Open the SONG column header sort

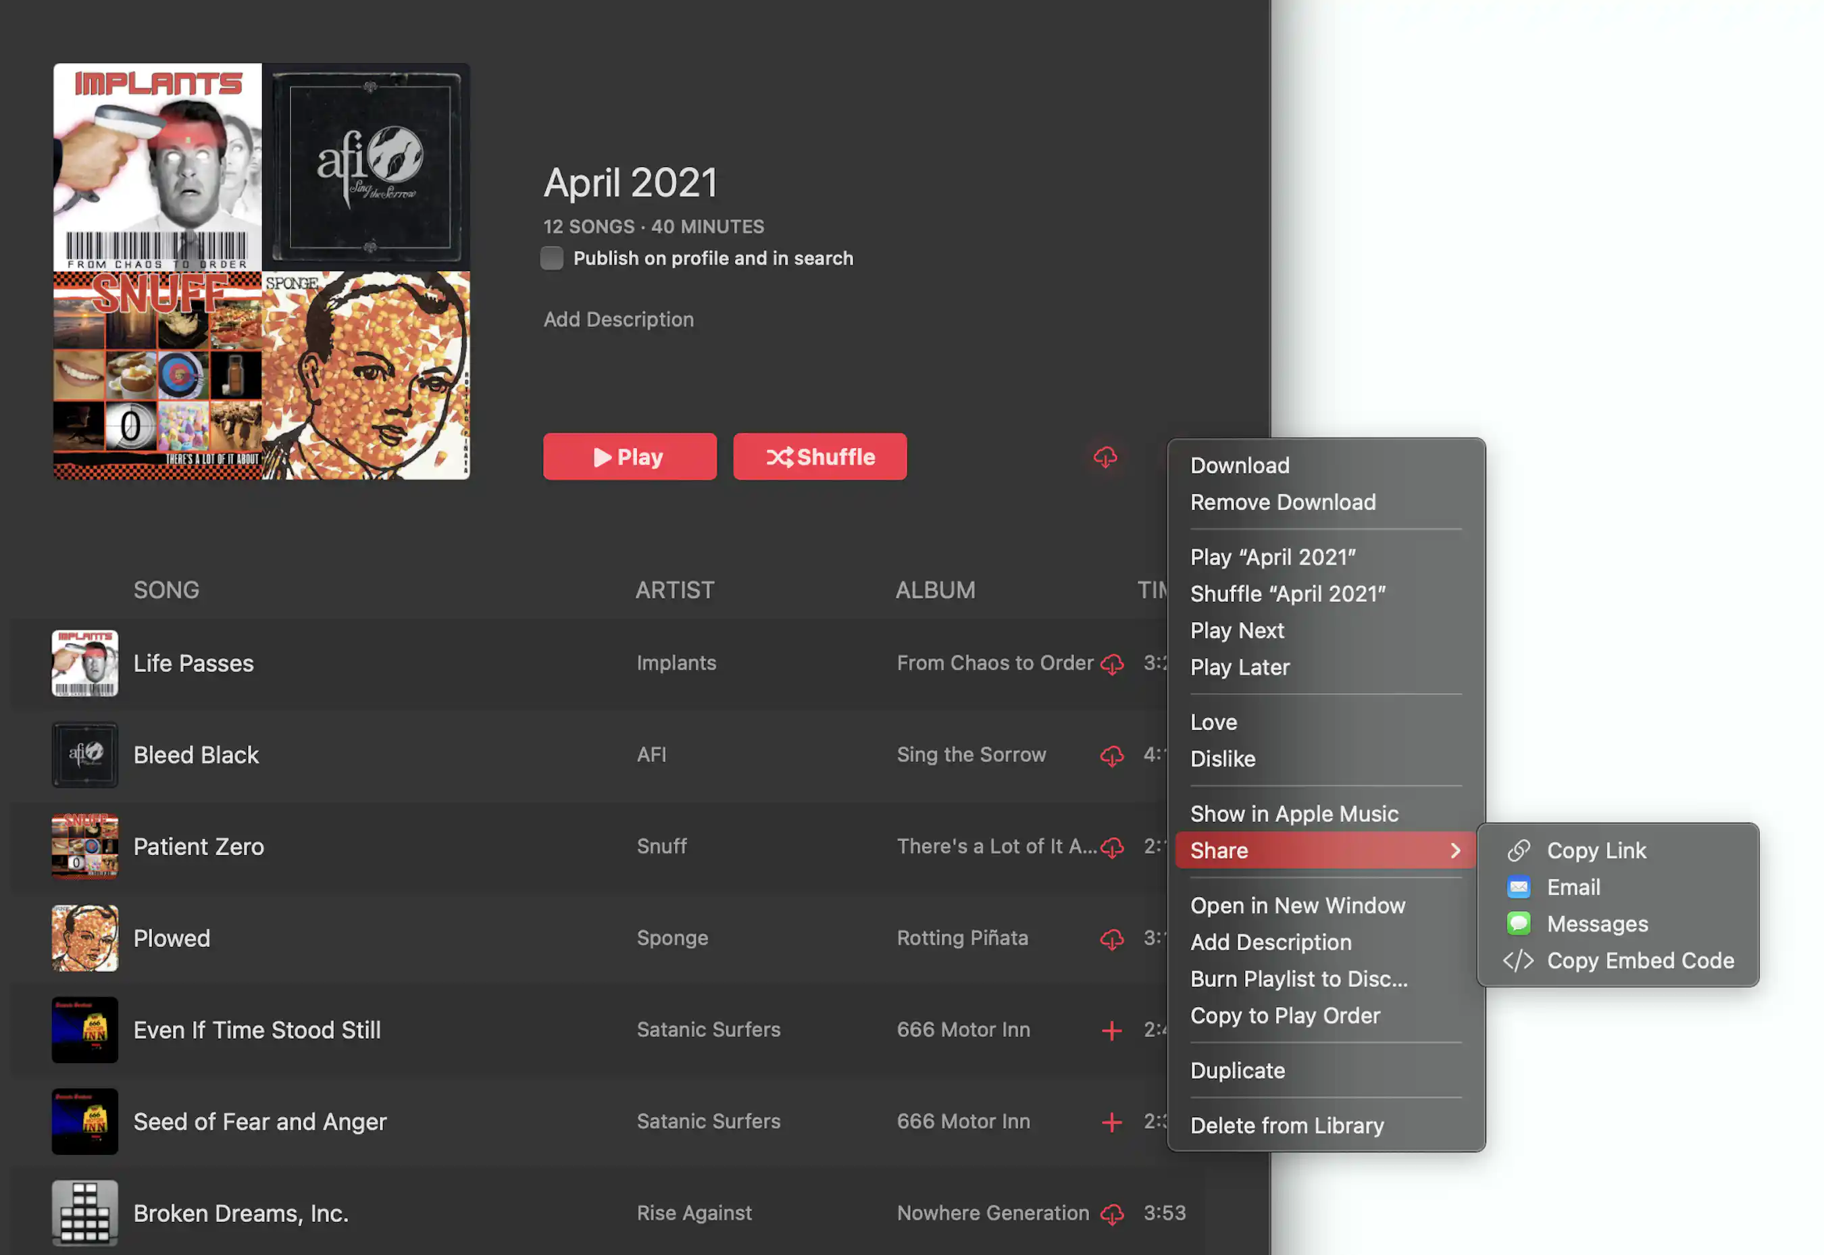coord(166,590)
